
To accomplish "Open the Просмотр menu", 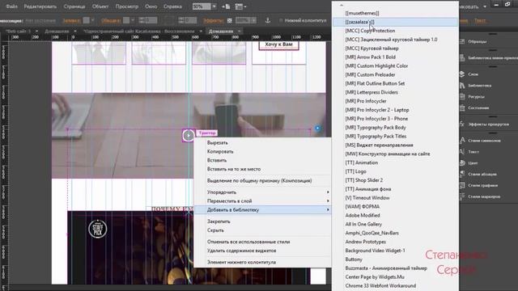I will [127, 6].
